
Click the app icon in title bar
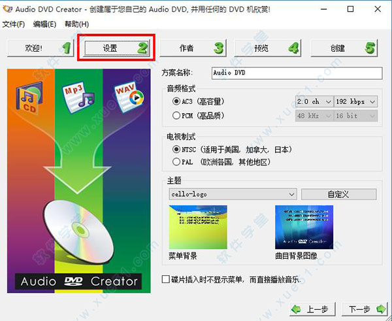coord(8,9)
